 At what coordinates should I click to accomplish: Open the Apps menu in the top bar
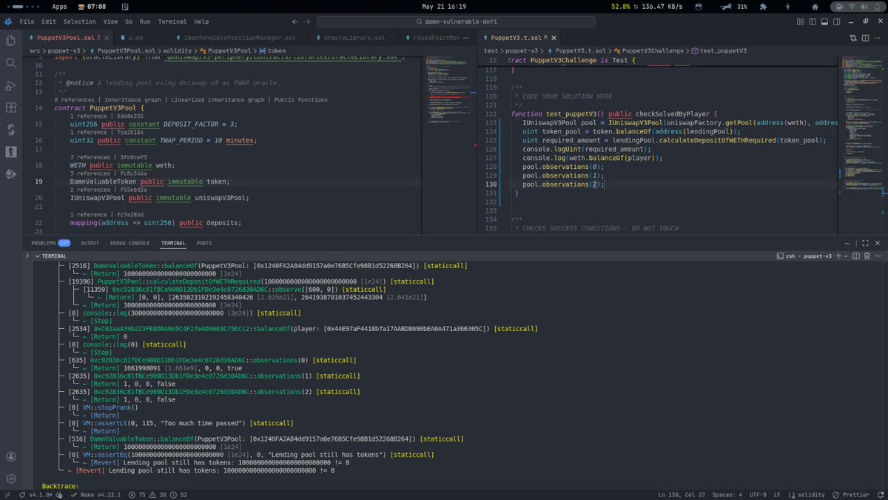point(60,7)
